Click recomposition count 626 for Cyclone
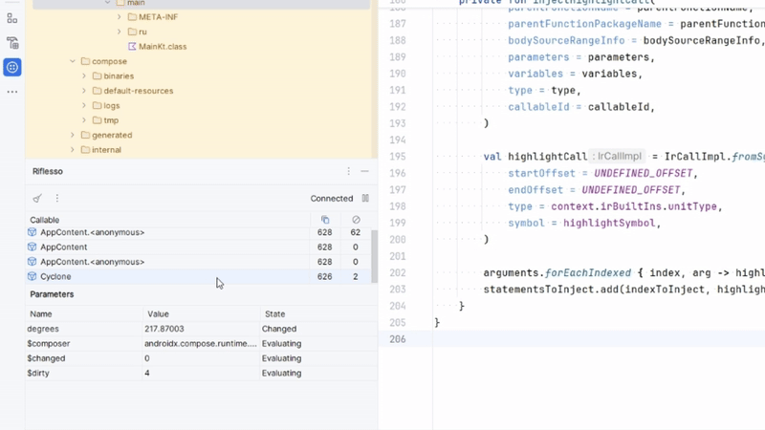The image size is (765, 430). click(x=324, y=276)
